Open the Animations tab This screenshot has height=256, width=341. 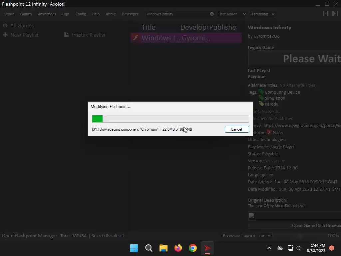[47, 14]
